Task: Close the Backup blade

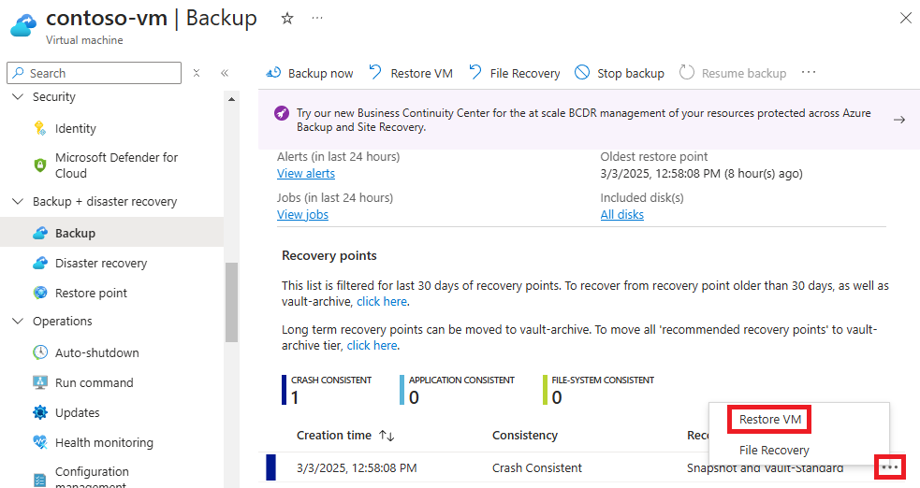Action: (x=905, y=18)
